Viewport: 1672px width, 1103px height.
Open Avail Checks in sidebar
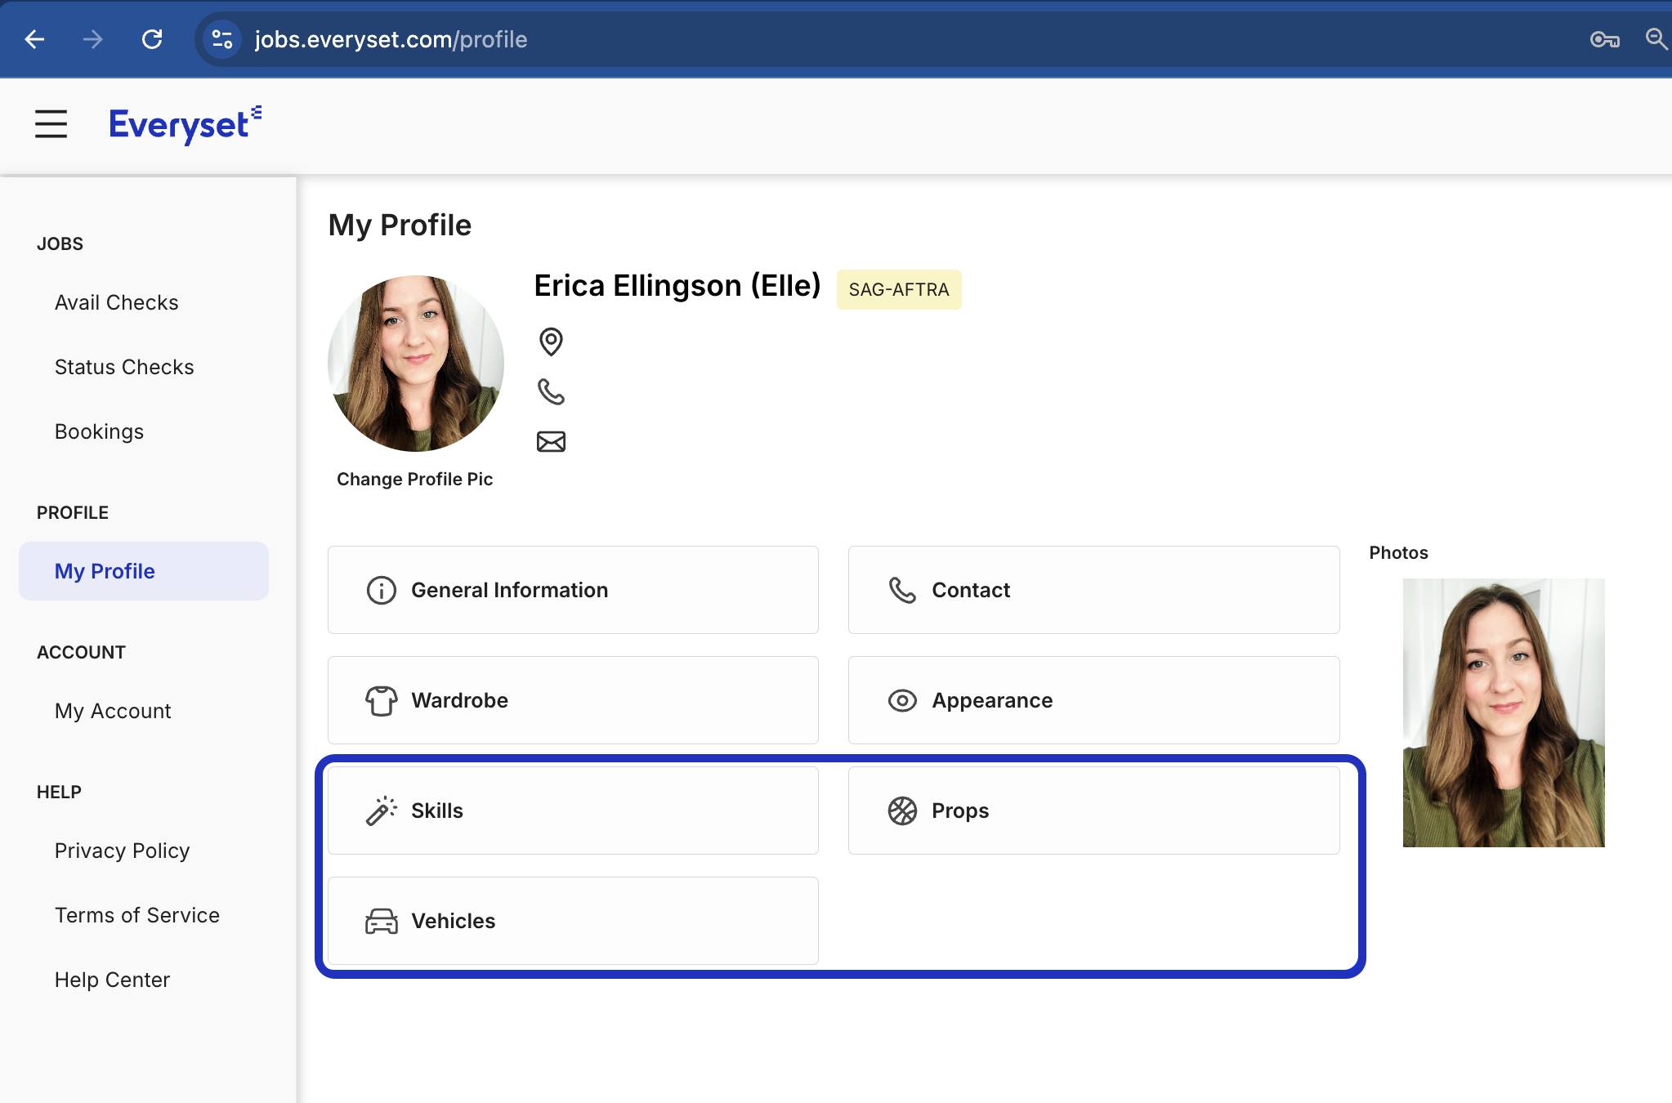117,302
